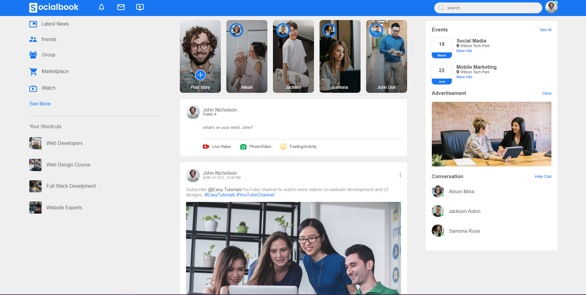Open More Info for Mobile Marketing event
This screenshot has height=295, width=586.
coord(464,77)
